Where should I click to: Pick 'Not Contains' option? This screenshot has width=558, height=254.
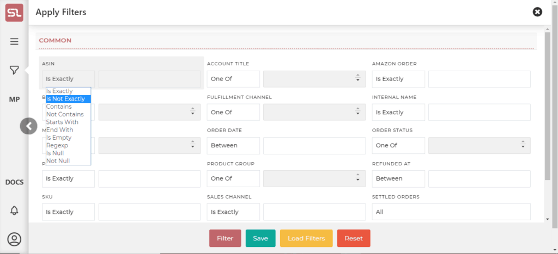coord(68,114)
